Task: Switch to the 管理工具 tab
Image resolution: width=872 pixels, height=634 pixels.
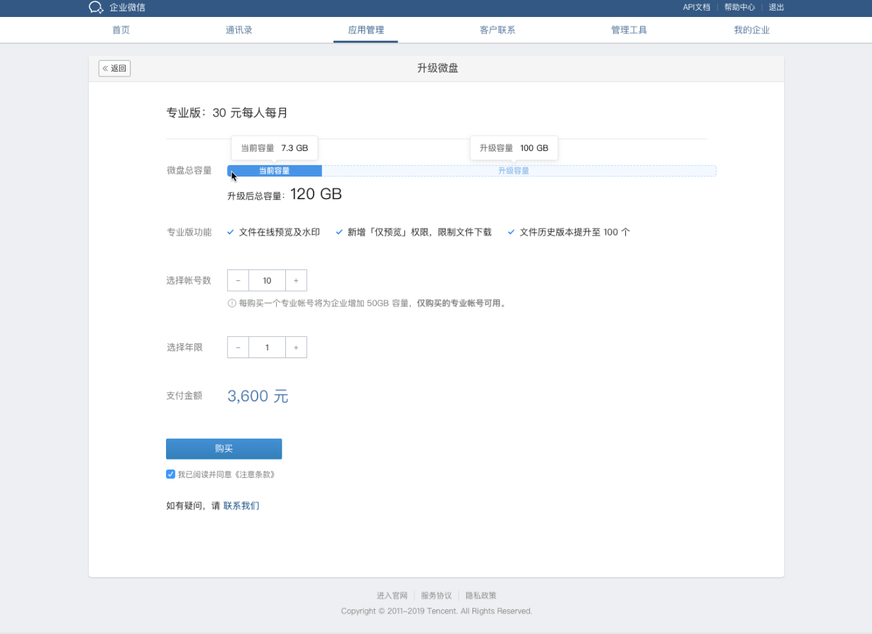Action: click(629, 30)
